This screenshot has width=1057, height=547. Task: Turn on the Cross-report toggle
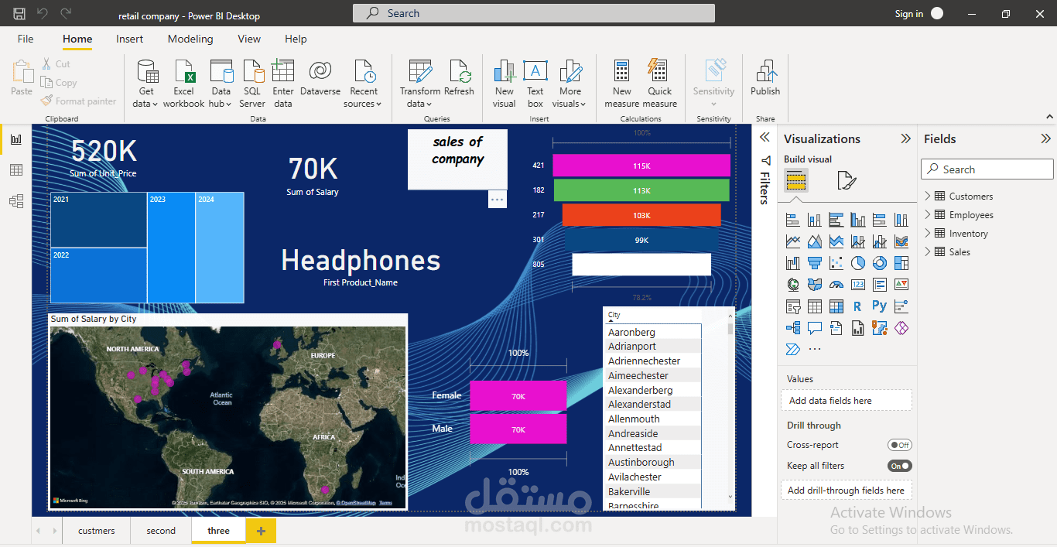click(899, 445)
